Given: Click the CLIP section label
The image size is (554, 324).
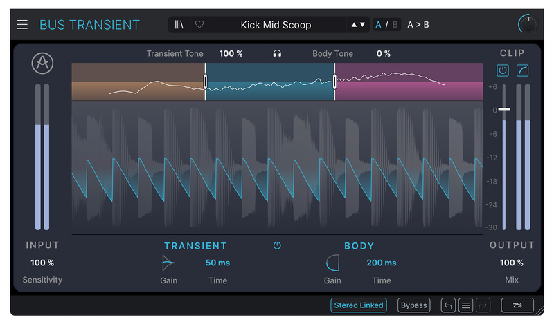Looking at the screenshot, I should pos(512,53).
